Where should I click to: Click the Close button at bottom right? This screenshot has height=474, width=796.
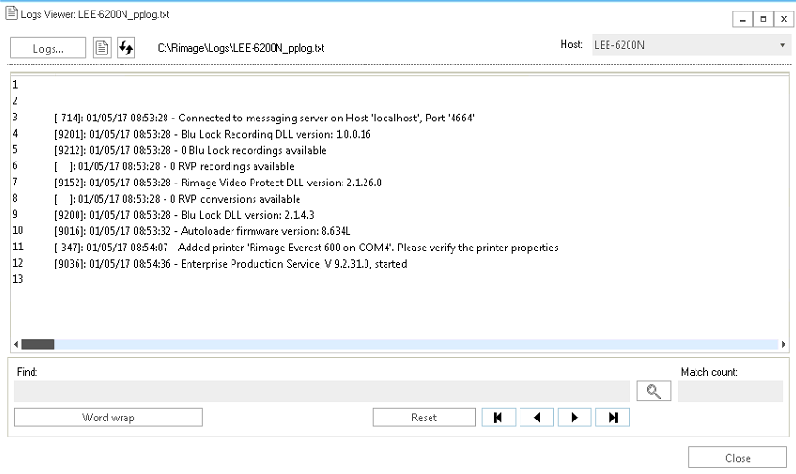(x=737, y=458)
